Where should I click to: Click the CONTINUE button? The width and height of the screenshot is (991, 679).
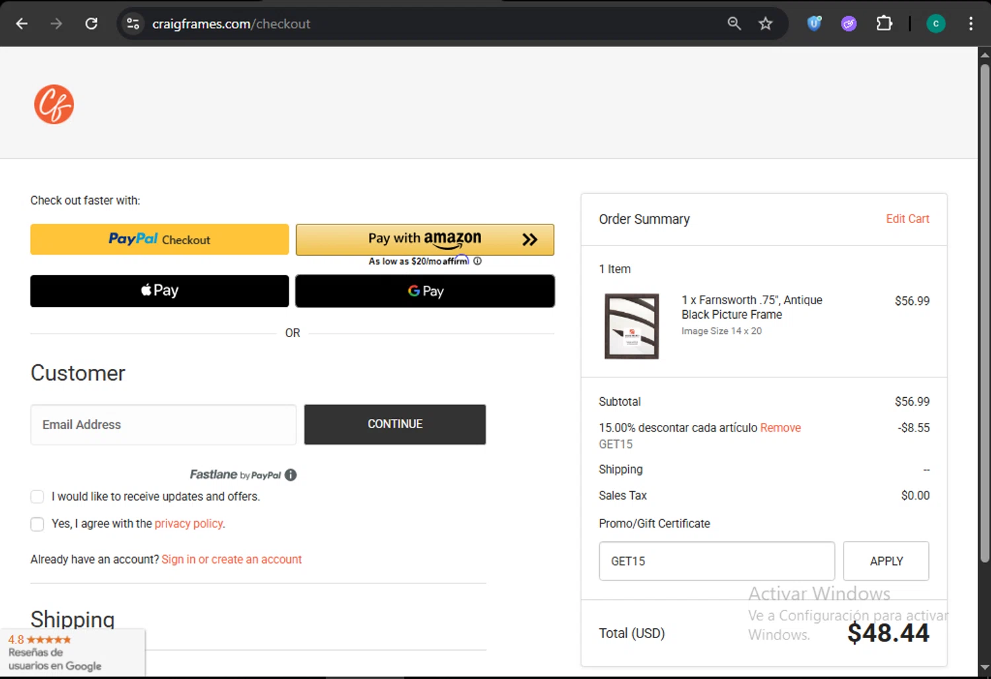pyautogui.click(x=395, y=424)
